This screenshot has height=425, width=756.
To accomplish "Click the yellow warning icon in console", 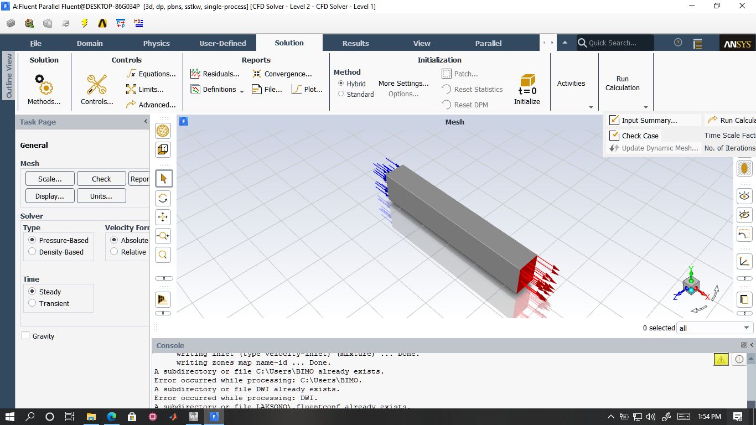I will tap(721, 359).
